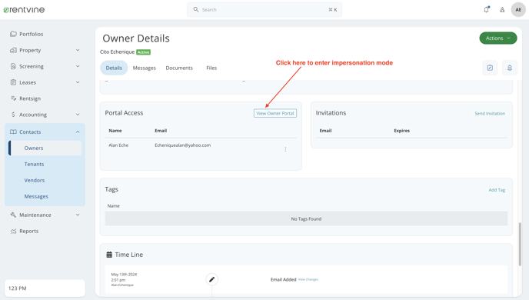Click the Property building icon

pos(13,50)
